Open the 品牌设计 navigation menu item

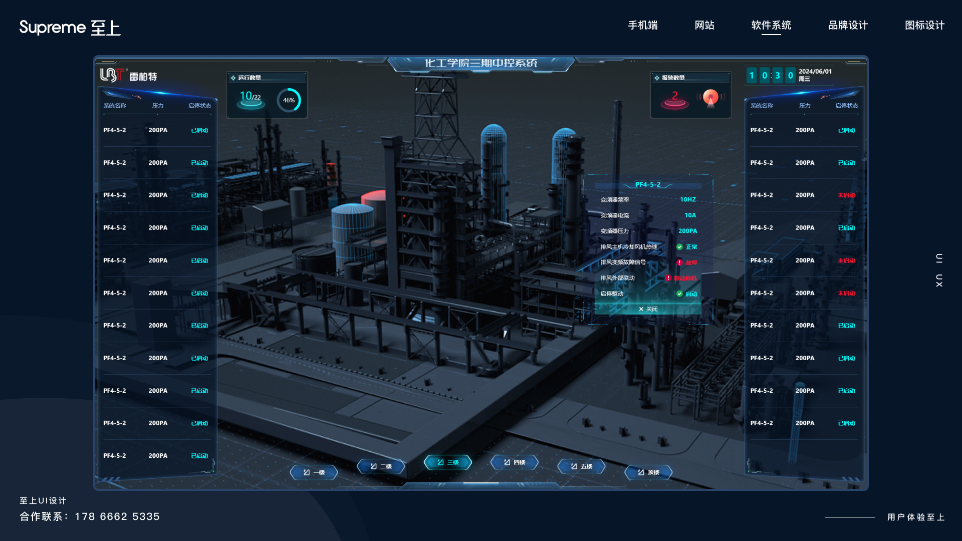[x=848, y=25]
